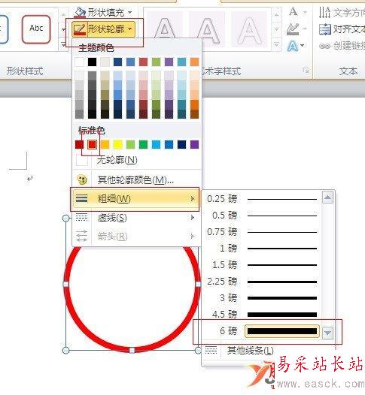The height and width of the screenshot is (395, 365).
Task: Select the green standard color
Action: pos(144,145)
